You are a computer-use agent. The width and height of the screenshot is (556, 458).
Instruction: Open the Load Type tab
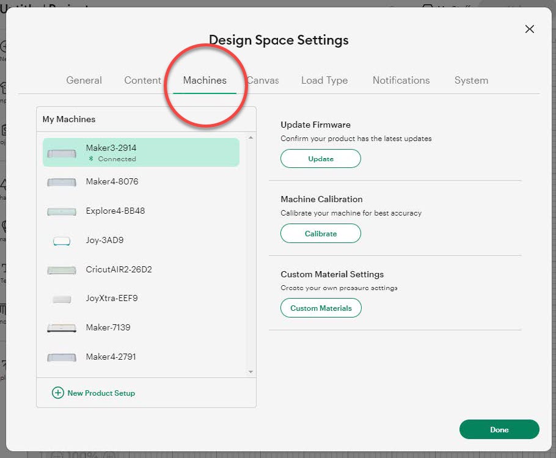[324, 81]
